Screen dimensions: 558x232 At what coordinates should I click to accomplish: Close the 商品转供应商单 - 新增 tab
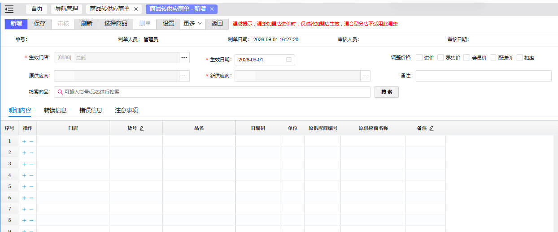(x=212, y=9)
